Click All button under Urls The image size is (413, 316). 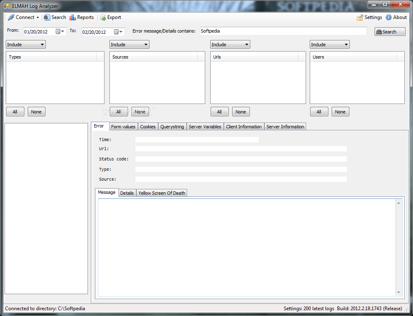point(219,111)
